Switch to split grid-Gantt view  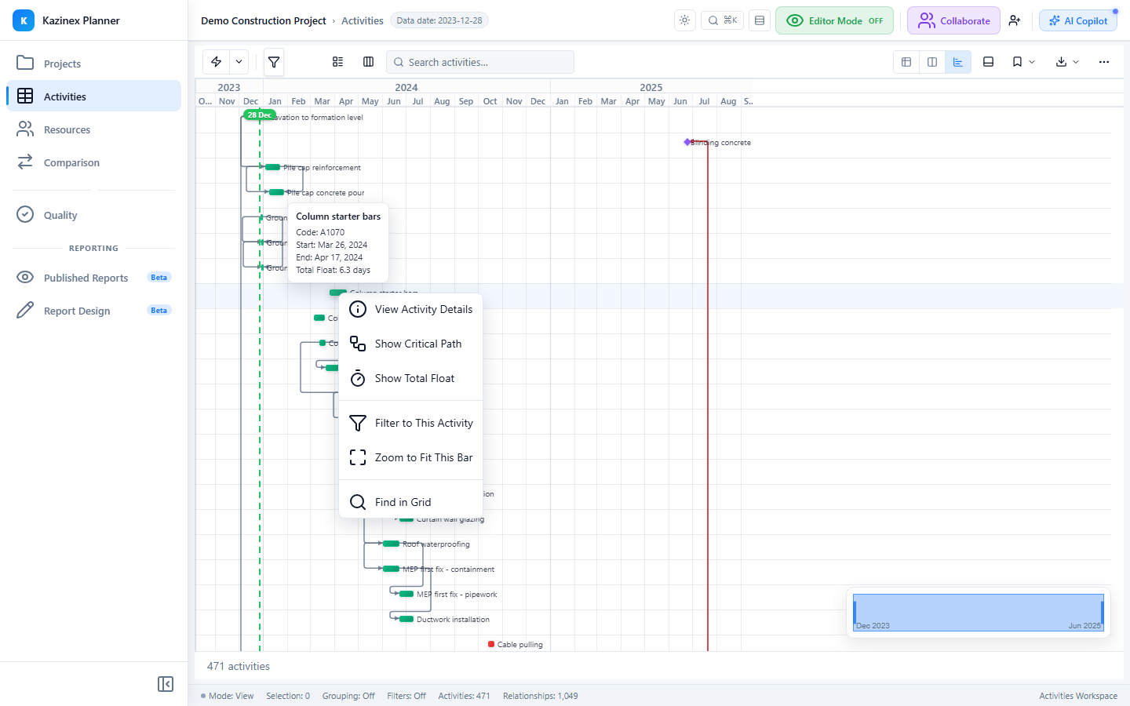[932, 62]
